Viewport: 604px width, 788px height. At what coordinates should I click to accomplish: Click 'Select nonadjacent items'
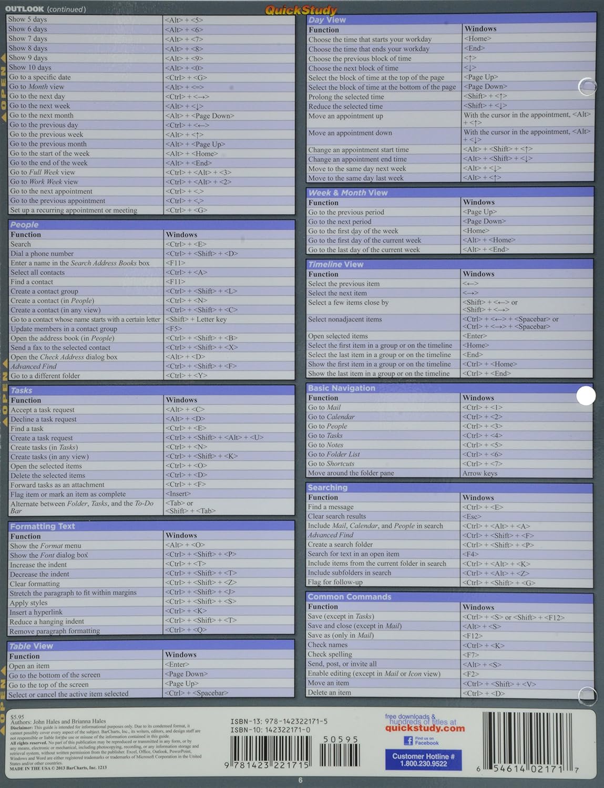coord(345,319)
